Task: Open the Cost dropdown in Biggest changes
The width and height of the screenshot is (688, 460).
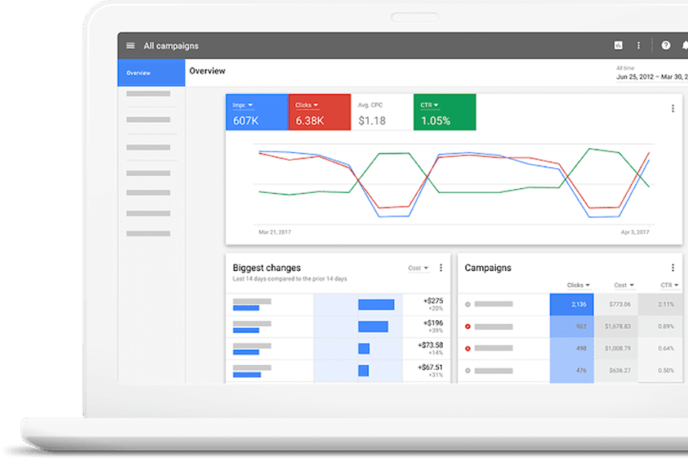Action: [x=418, y=268]
